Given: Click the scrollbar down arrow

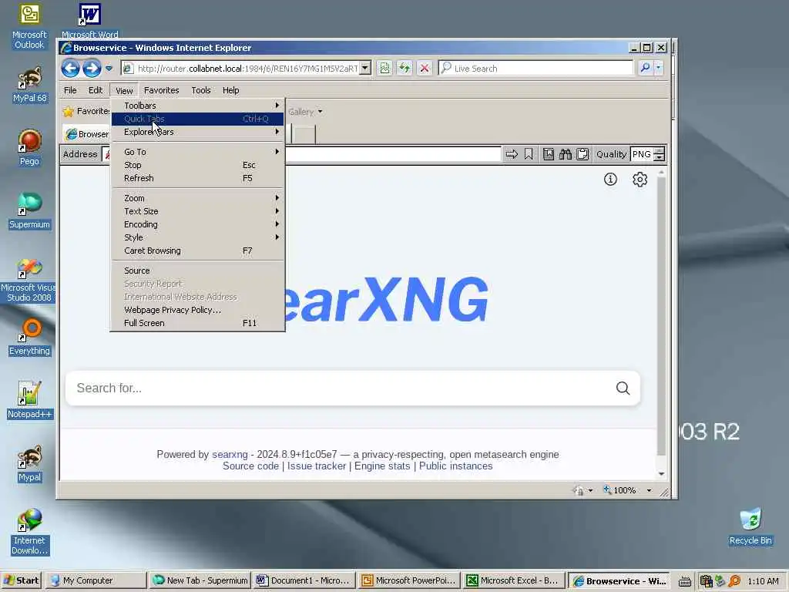Looking at the screenshot, I should [x=662, y=474].
